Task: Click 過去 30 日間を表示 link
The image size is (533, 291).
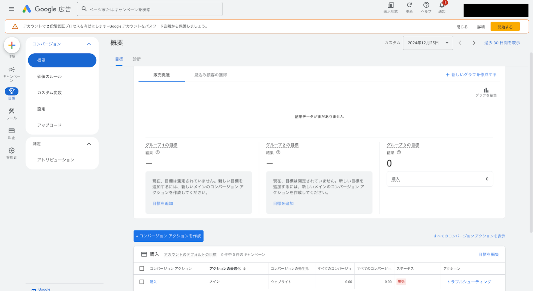Action: pos(502,43)
